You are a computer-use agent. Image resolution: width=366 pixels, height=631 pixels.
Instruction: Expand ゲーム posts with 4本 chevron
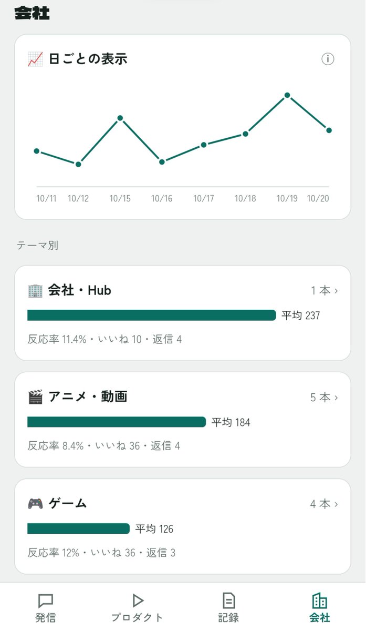click(324, 504)
